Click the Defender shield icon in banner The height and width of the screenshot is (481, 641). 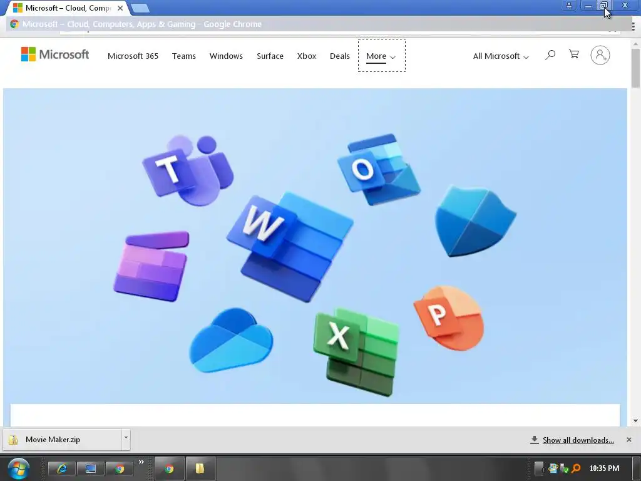coord(475,221)
